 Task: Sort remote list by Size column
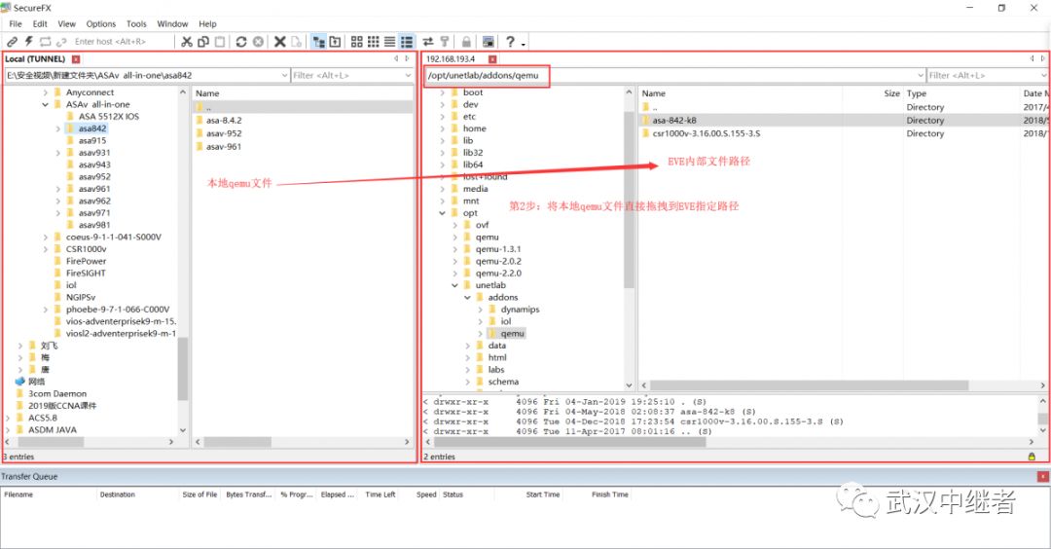[891, 93]
